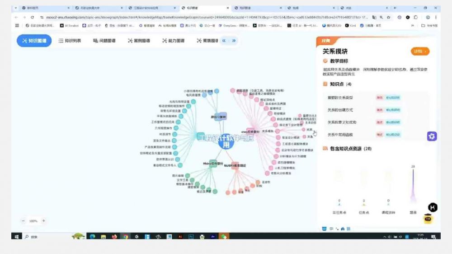Click the central 工程设计软件与应用 node

(226, 142)
